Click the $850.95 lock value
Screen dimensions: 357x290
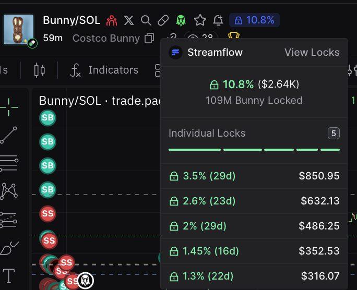319,176
